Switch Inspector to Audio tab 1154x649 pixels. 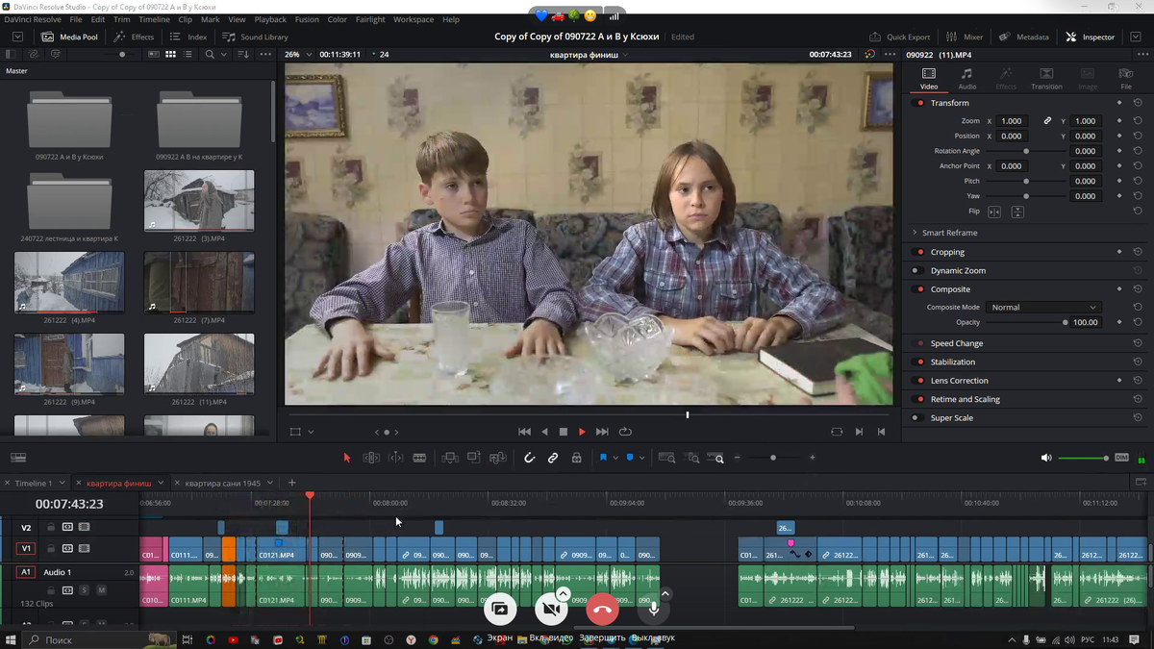pos(967,79)
